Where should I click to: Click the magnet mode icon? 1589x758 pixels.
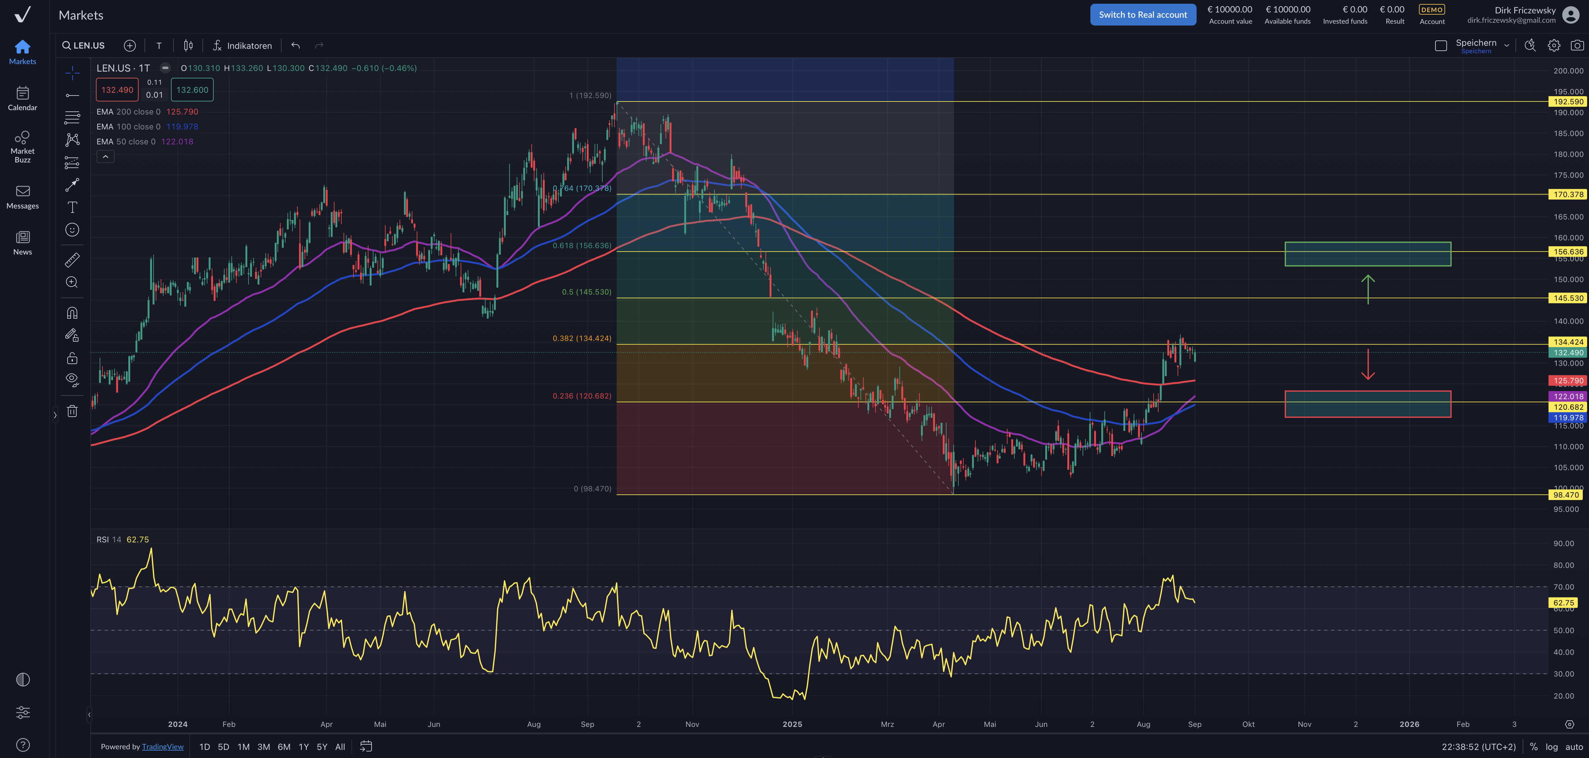72,313
